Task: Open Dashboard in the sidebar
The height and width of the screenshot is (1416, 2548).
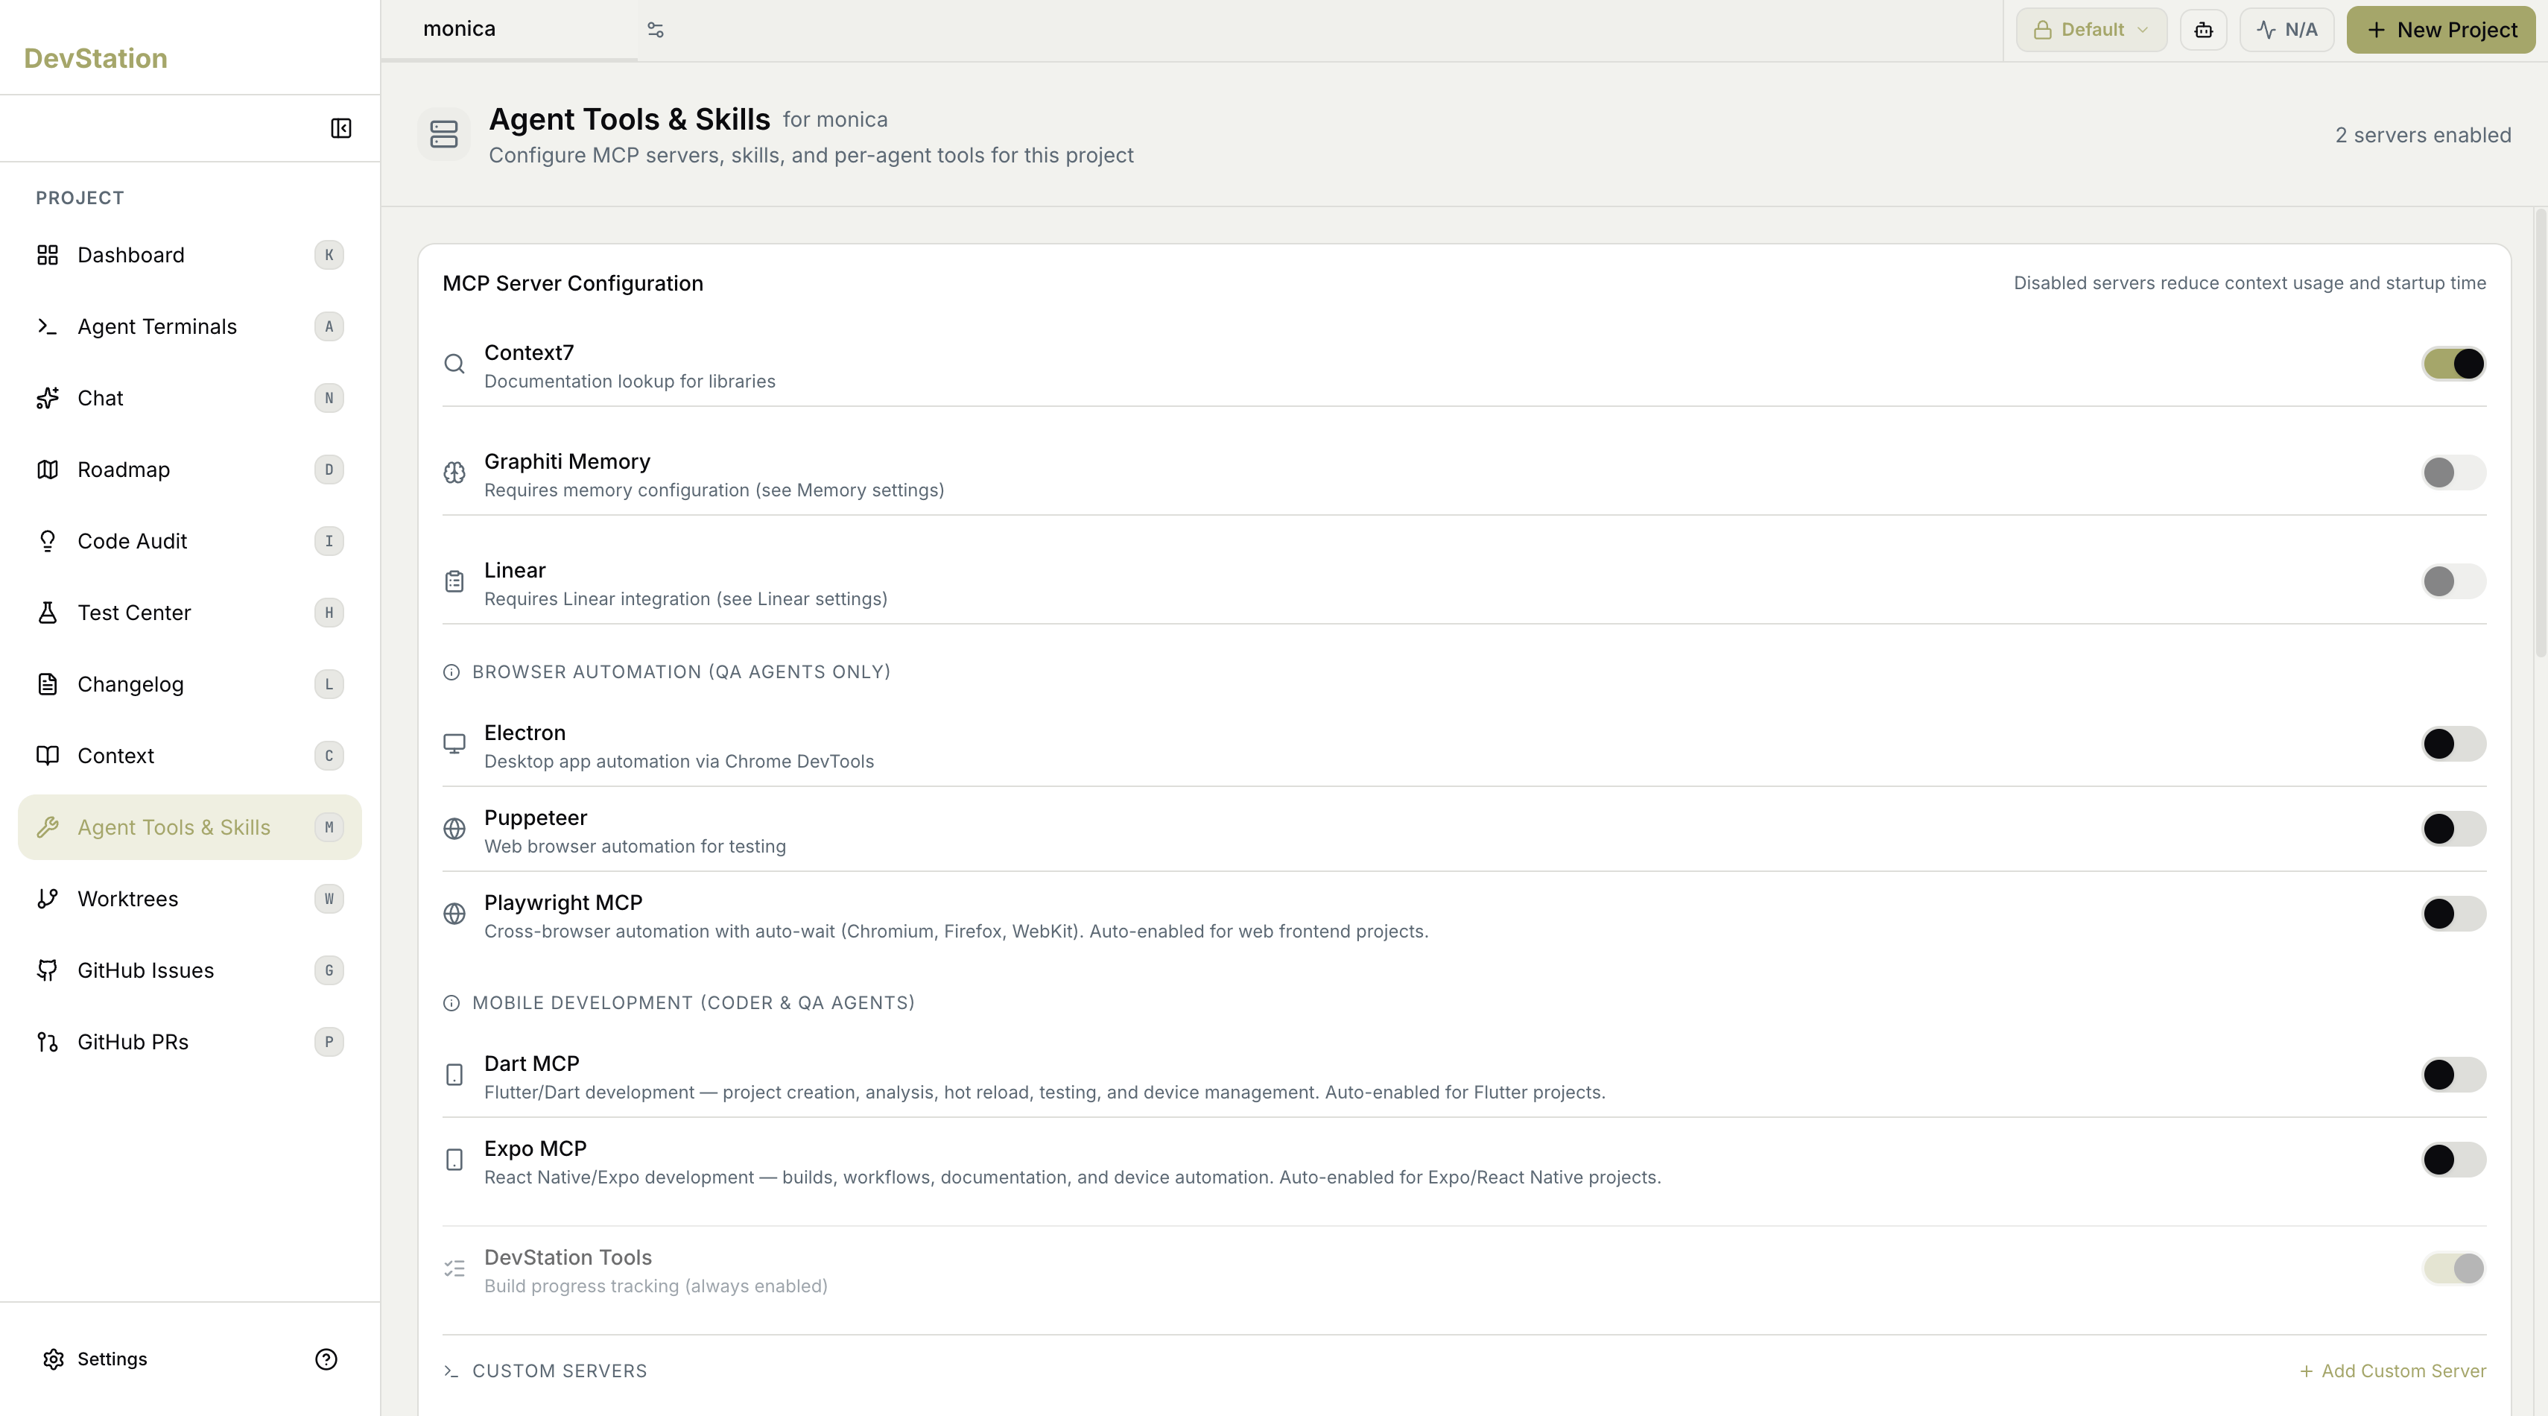Action: (190, 256)
